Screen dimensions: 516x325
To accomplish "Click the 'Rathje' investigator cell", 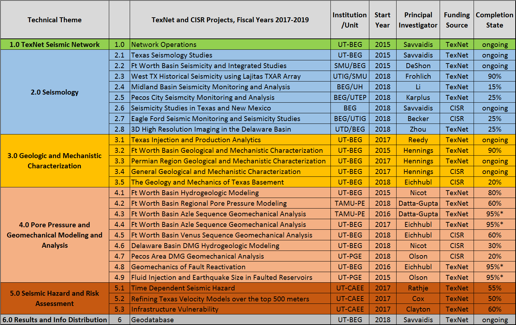I will [418, 288].
